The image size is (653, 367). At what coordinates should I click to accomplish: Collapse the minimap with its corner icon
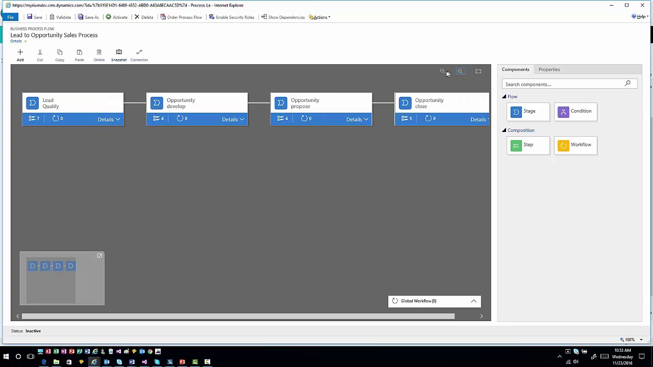pyautogui.click(x=99, y=255)
